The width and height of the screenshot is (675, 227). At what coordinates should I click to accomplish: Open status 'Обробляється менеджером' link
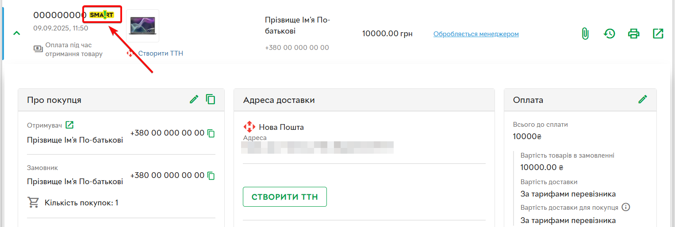[x=476, y=34]
